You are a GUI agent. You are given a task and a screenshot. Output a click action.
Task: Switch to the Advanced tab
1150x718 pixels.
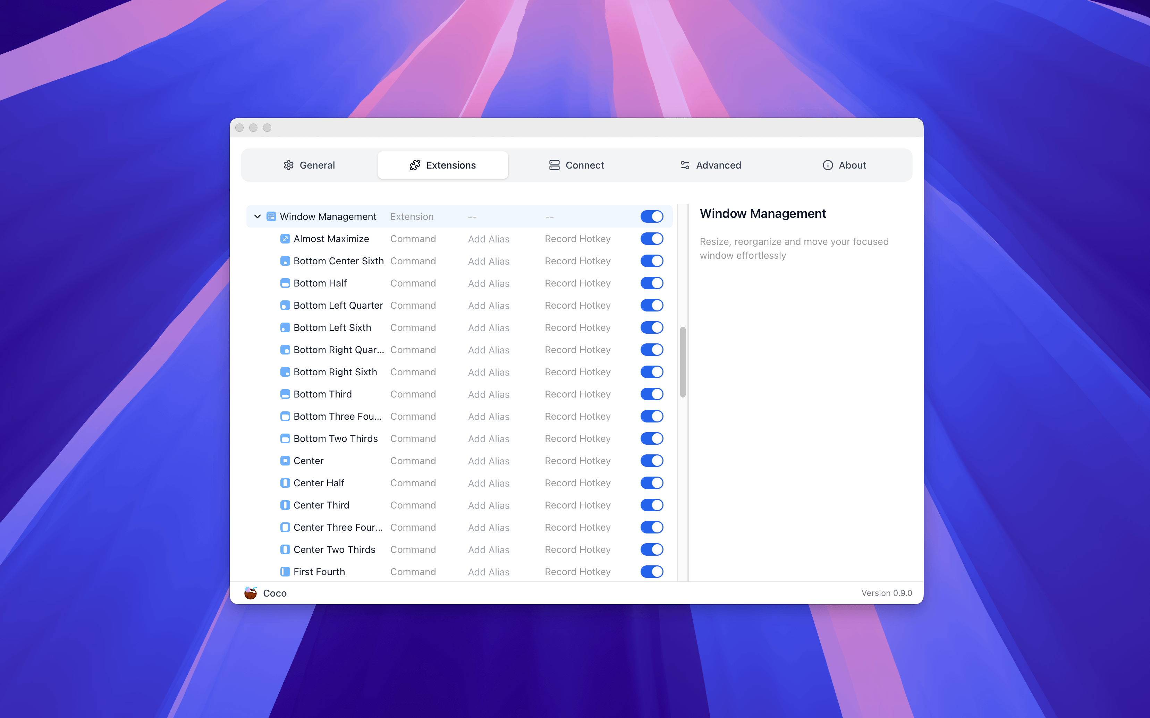[x=710, y=165]
